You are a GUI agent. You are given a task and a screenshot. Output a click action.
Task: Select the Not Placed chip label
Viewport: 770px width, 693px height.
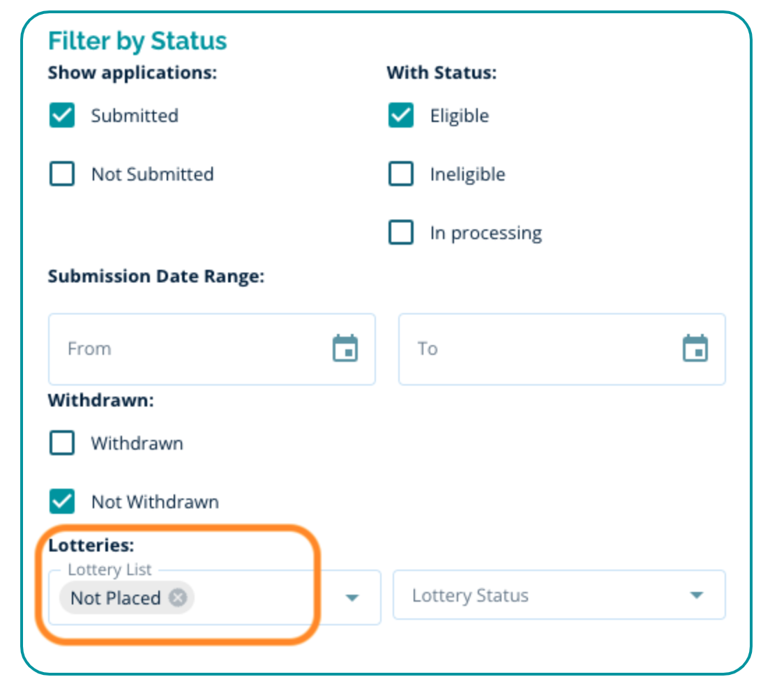pyautogui.click(x=116, y=597)
